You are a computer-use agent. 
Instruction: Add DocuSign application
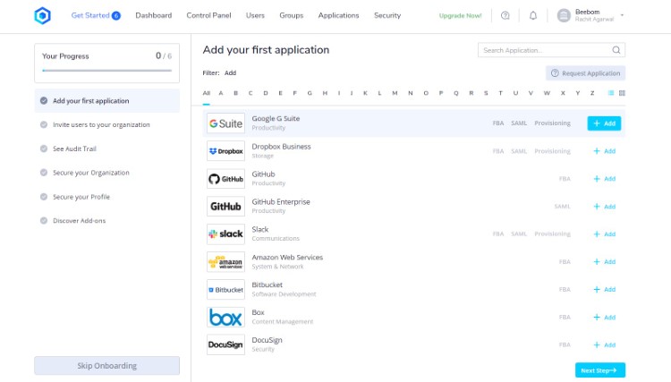[x=604, y=344]
